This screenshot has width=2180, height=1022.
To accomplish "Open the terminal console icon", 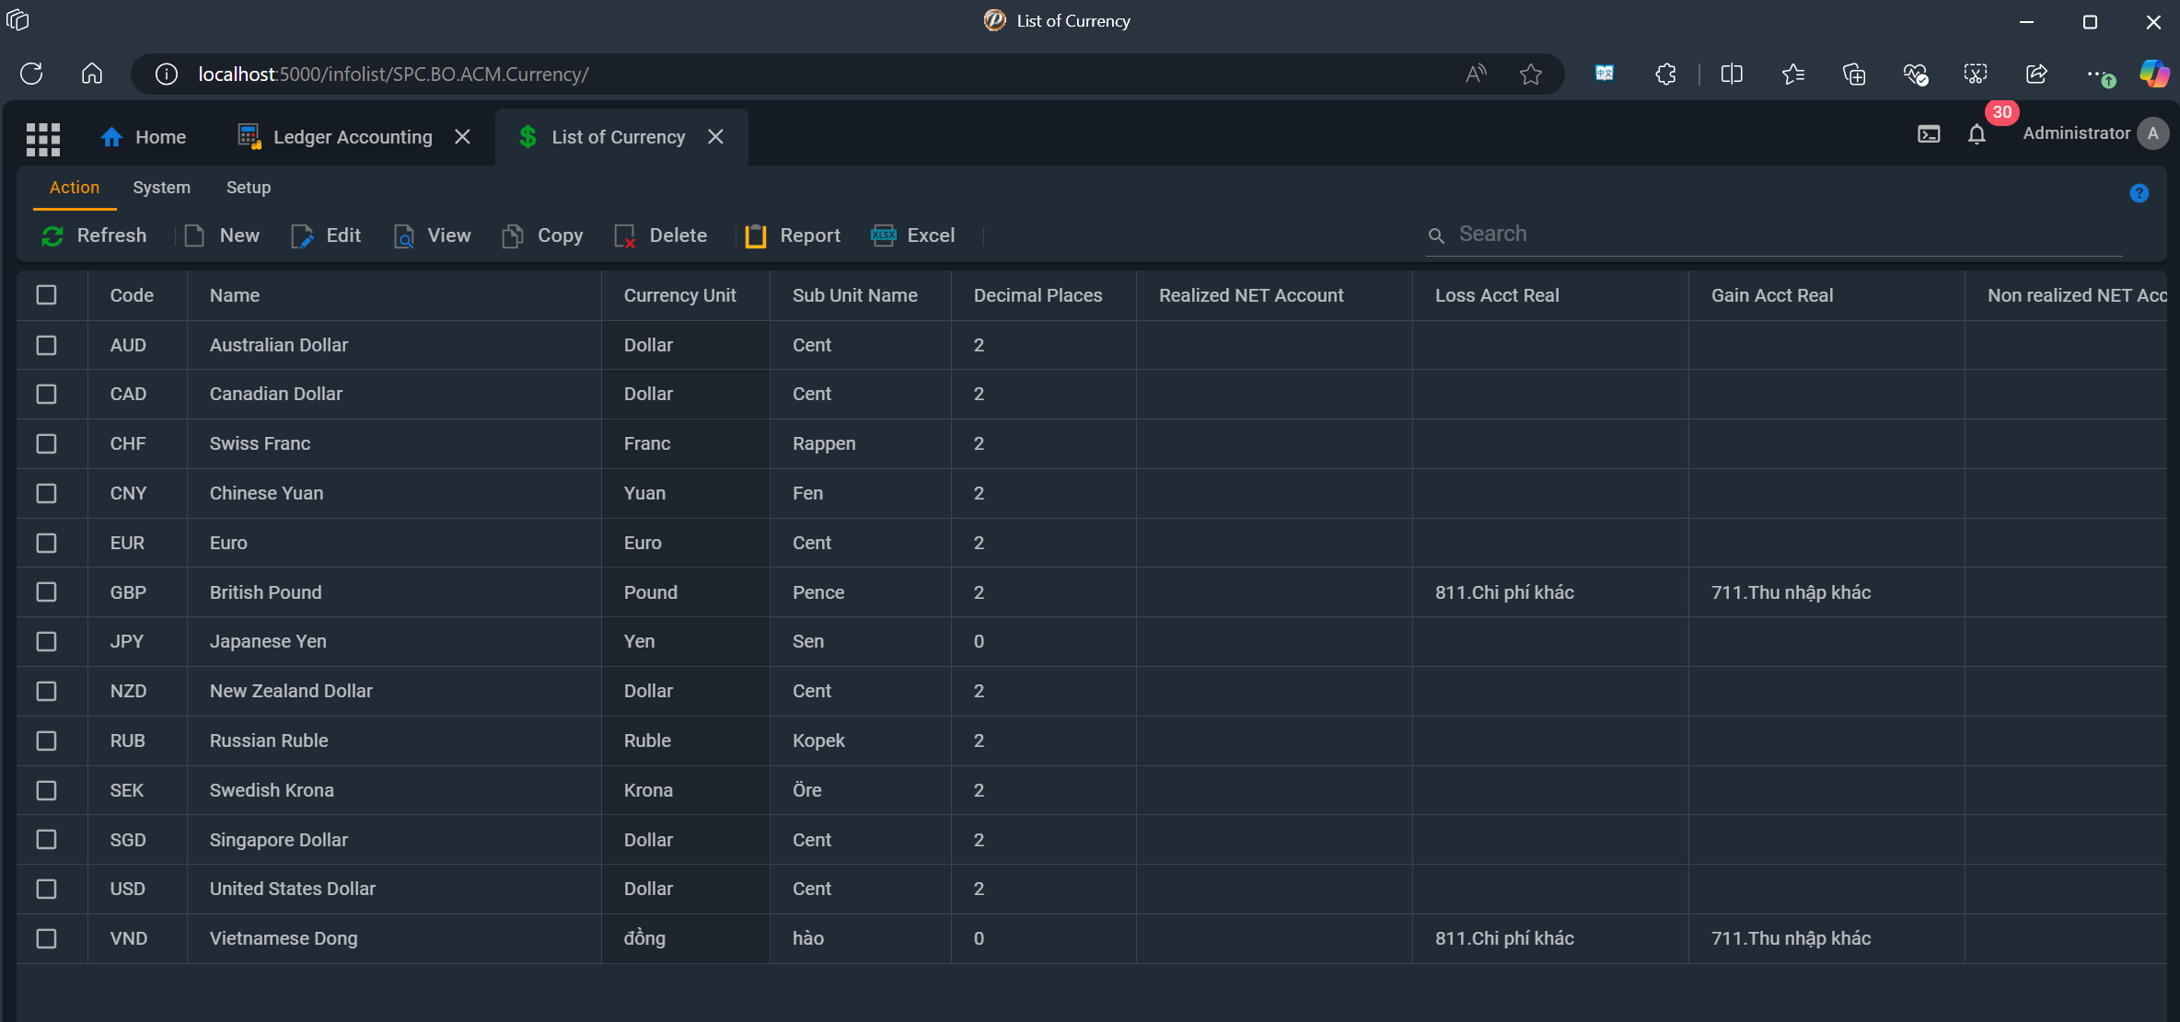I will click(x=1929, y=134).
